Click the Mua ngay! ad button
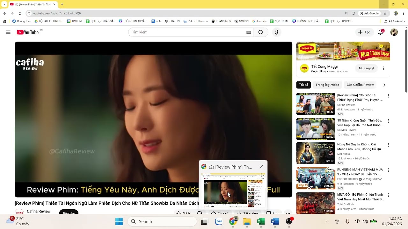The width and height of the screenshot is (408, 229). click(x=366, y=68)
